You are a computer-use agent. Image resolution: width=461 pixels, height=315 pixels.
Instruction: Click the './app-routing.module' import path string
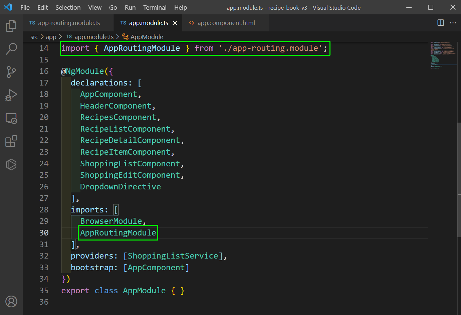271,48
